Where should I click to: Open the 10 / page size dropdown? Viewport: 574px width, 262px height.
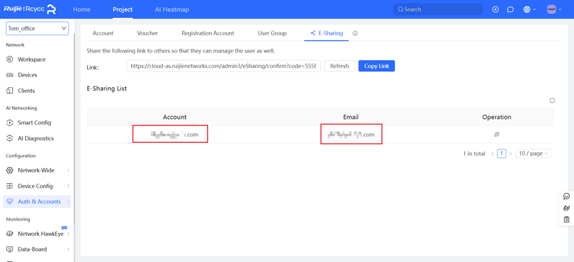533,154
